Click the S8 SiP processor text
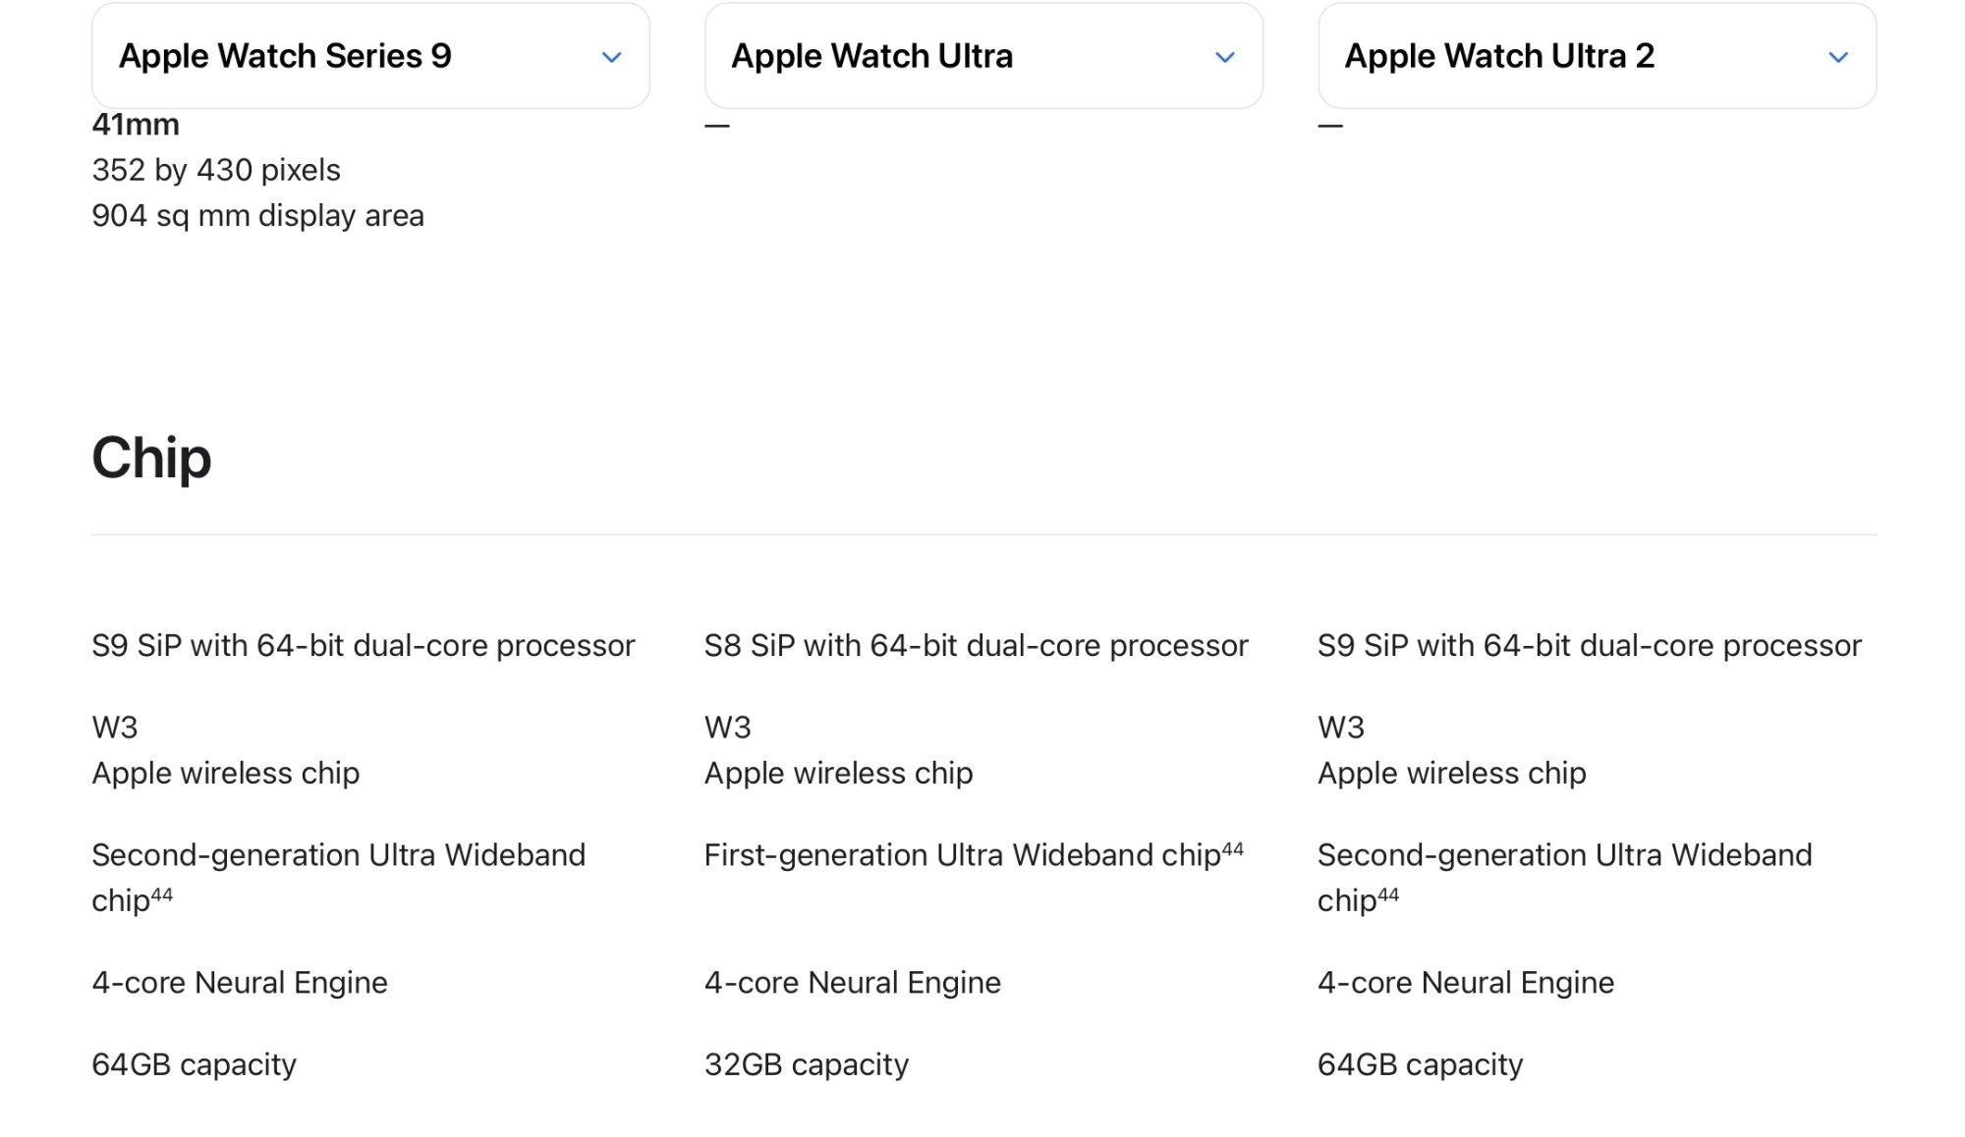Screen dimensions: 1965x1137 (976, 646)
